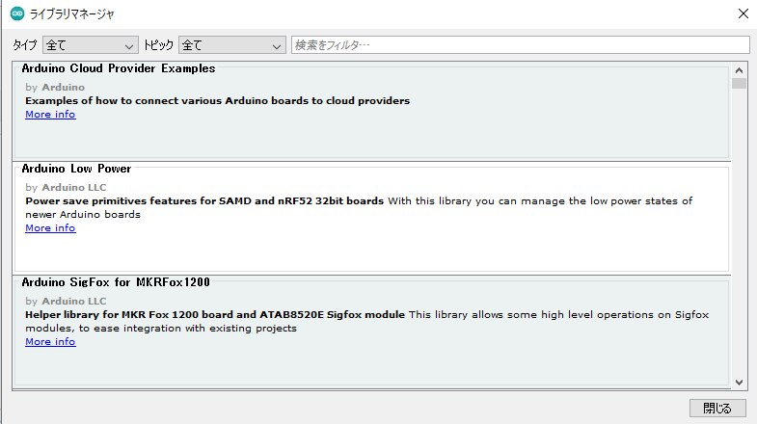The height and width of the screenshot is (424, 757).
Task: Open More info link for Arduino Low Power
Action: tap(50, 228)
